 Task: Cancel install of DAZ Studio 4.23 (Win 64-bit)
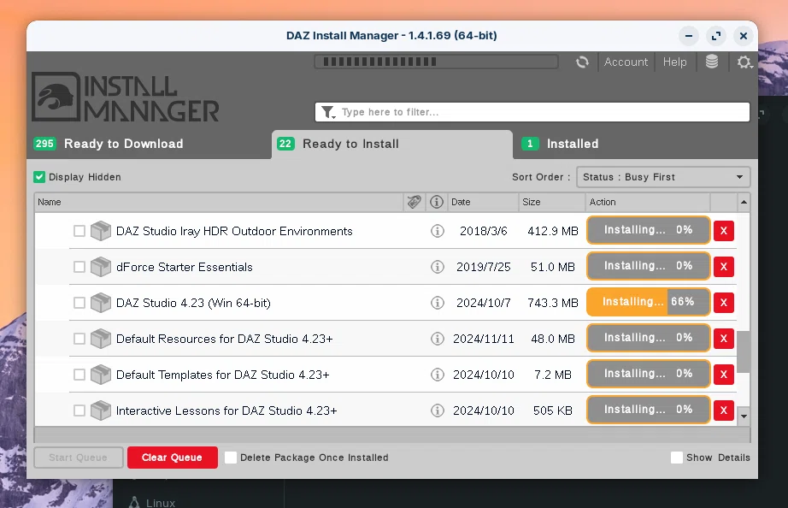pos(724,302)
